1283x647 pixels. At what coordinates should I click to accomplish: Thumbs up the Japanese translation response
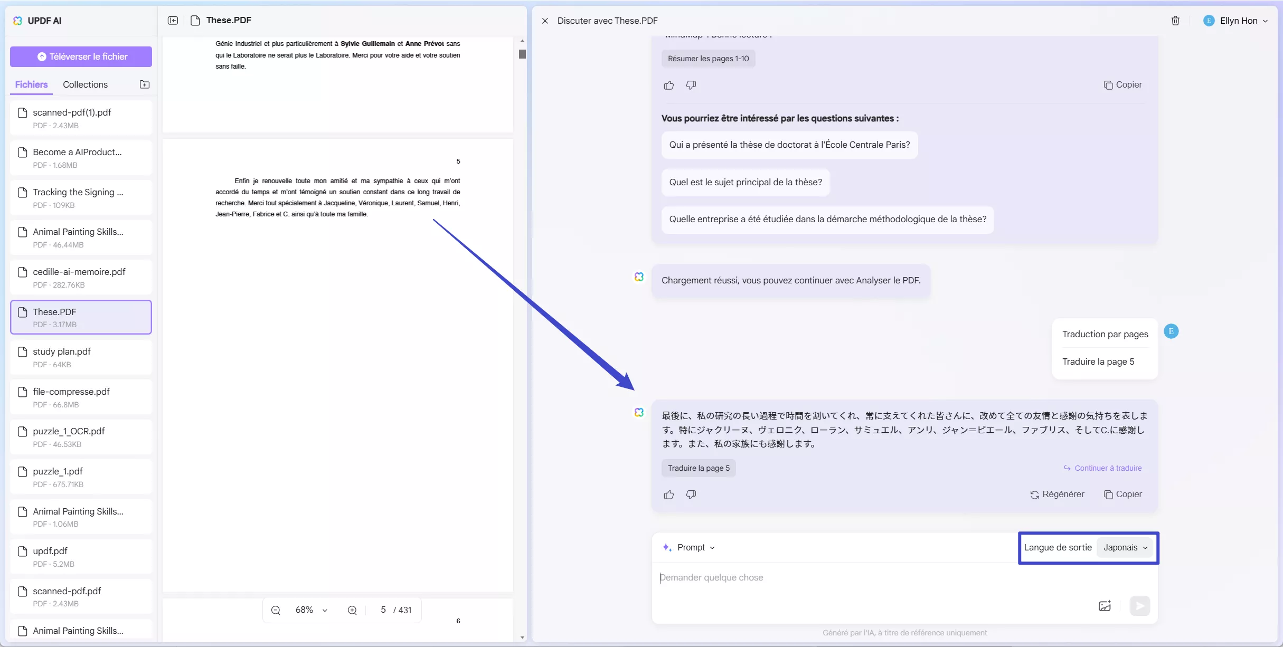click(x=669, y=494)
